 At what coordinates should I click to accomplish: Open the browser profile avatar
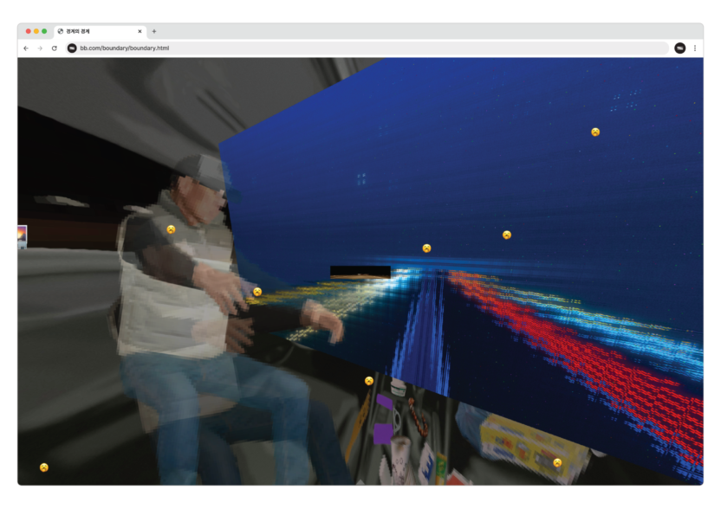(x=679, y=48)
